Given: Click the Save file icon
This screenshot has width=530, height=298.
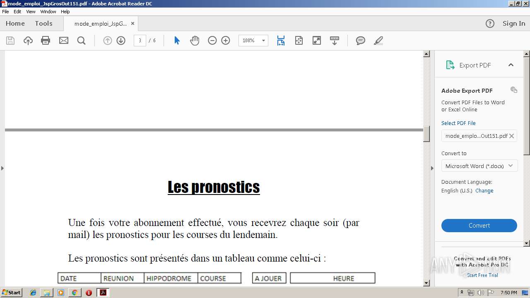Looking at the screenshot, I should point(10,41).
